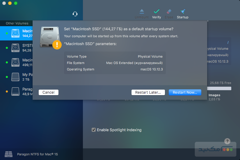
Task: Select the Paragon 48,9 volume drive icon
Action: tap(15, 91)
